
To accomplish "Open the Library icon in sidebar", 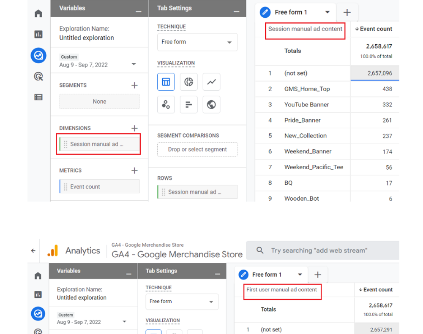I will click(38, 97).
